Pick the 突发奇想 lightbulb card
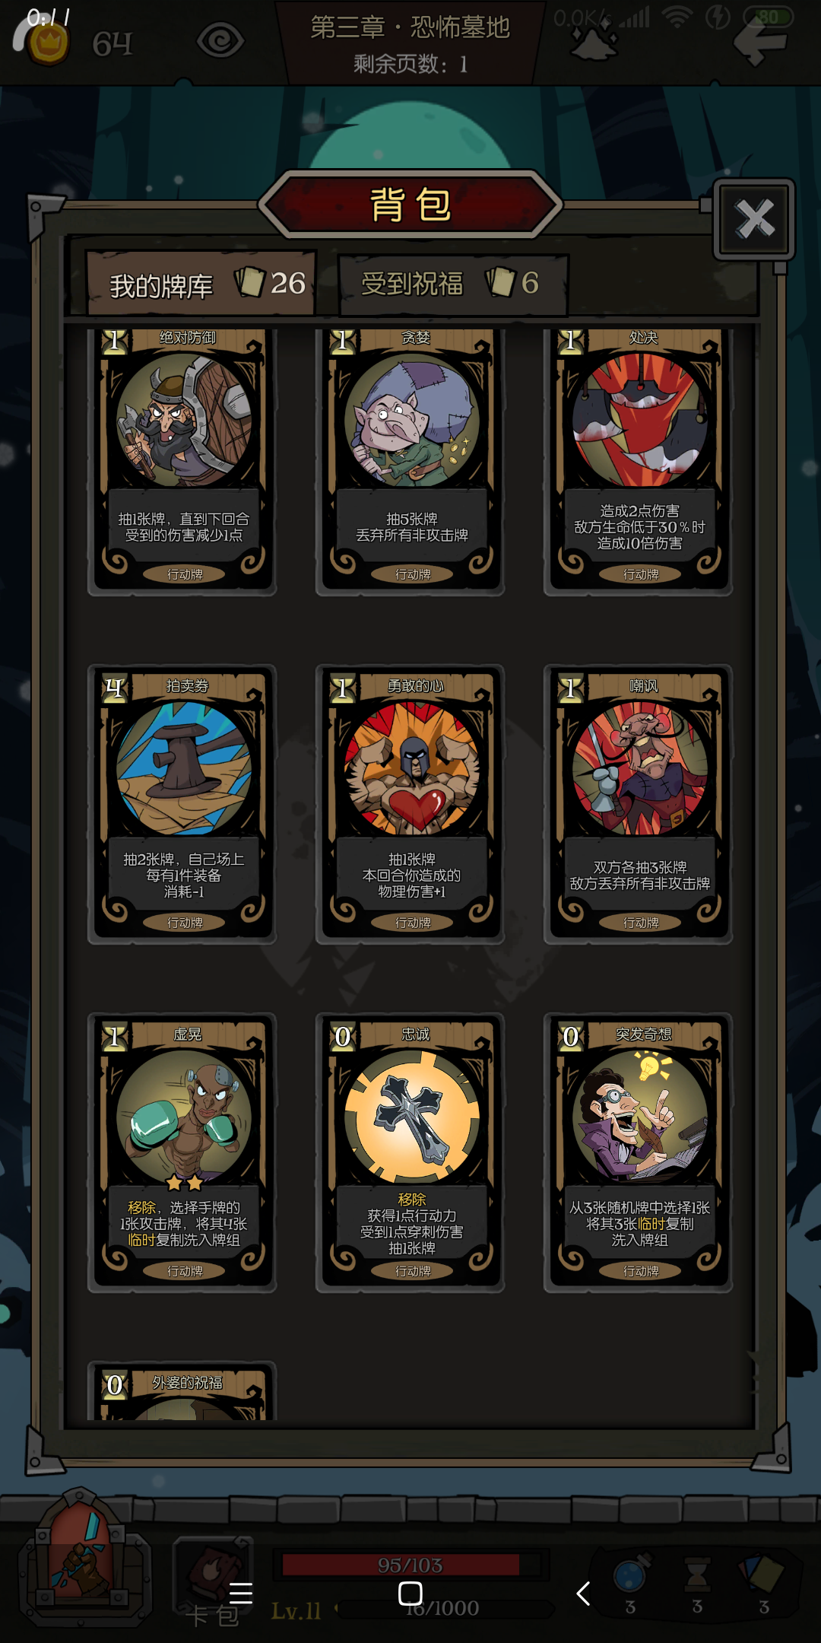Image resolution: width=821 pixels, height=1643 pixels. 639,1152
